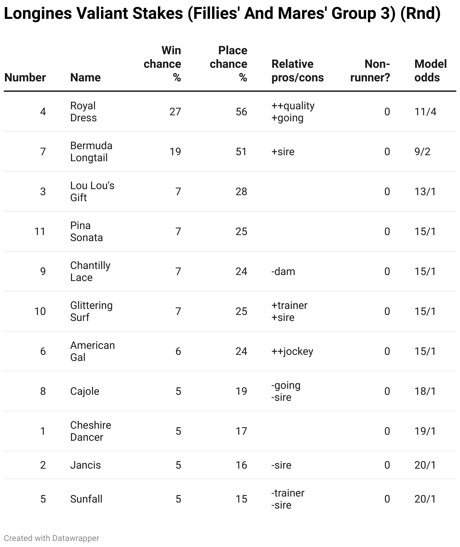Click the Place chance % column header
The height and width of the screenshot is (547, 460).
(228, 64)
